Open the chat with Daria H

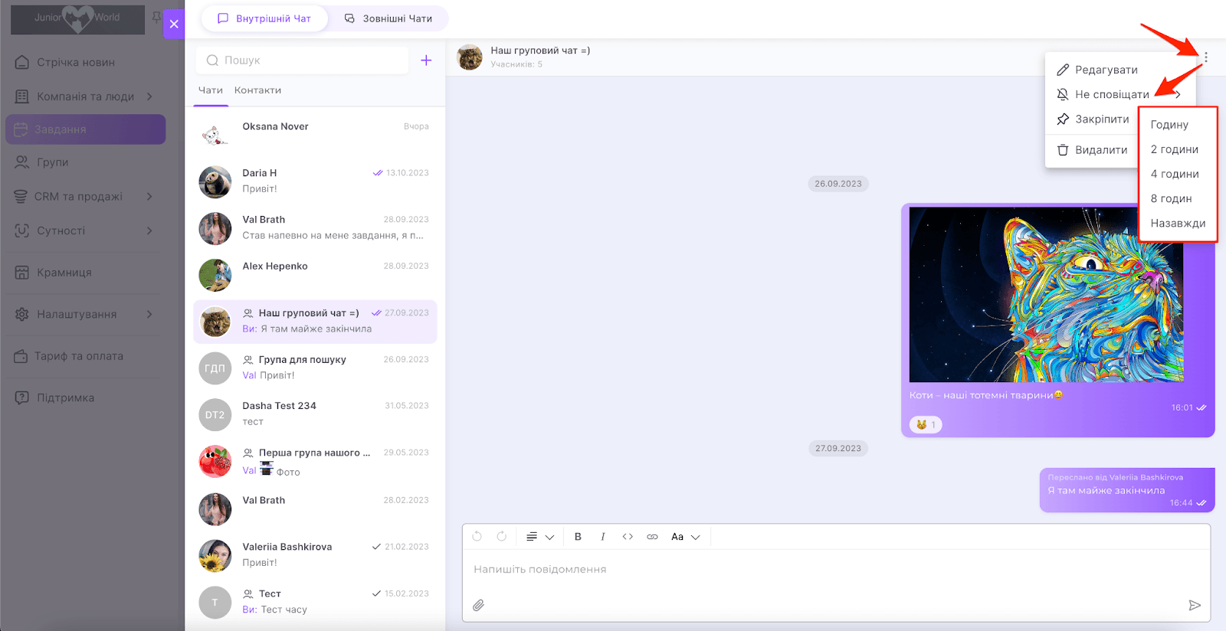315,181
